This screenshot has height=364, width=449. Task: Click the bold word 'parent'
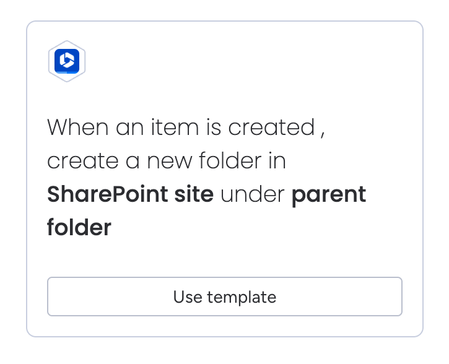pos(329,196)
